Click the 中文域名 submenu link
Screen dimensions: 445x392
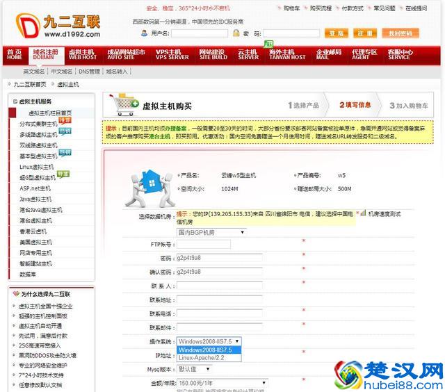point(62,72)
